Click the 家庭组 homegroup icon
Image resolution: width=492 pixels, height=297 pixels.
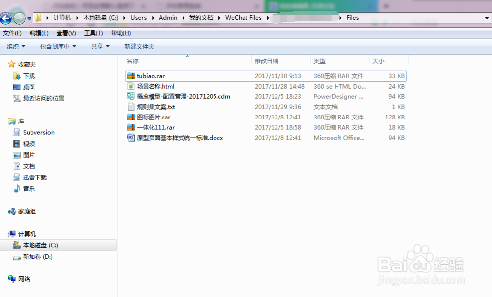point(12,211)
